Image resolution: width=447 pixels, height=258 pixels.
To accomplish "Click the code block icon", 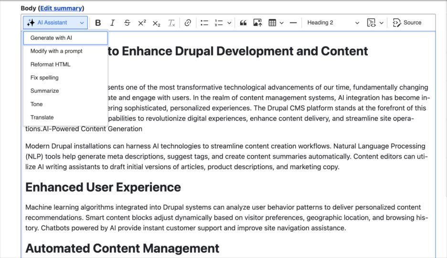I will point(371,22).
